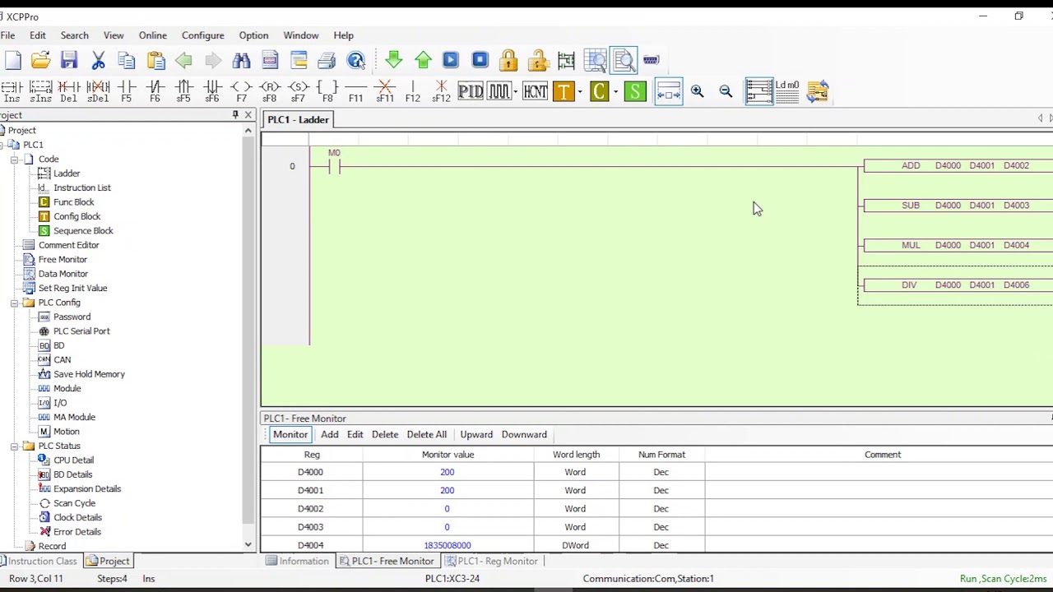Open the PID instruction tool
Viewport: 1053px width, 592px height.
pyautogui.click(x=471, y=91)
